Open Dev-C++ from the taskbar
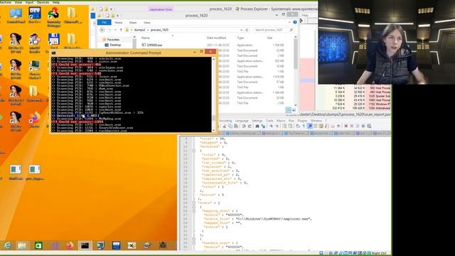 click(x=116, y=245)
